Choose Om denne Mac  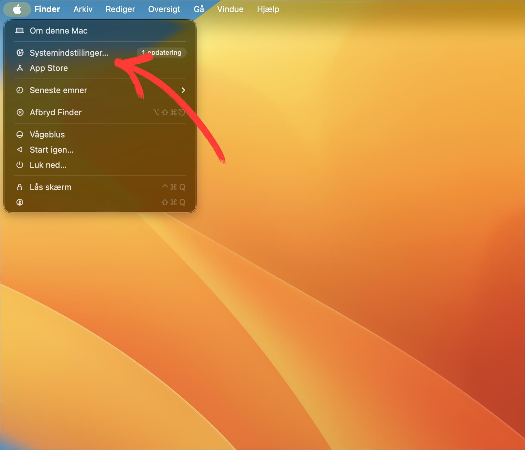[x=100, y=31]
